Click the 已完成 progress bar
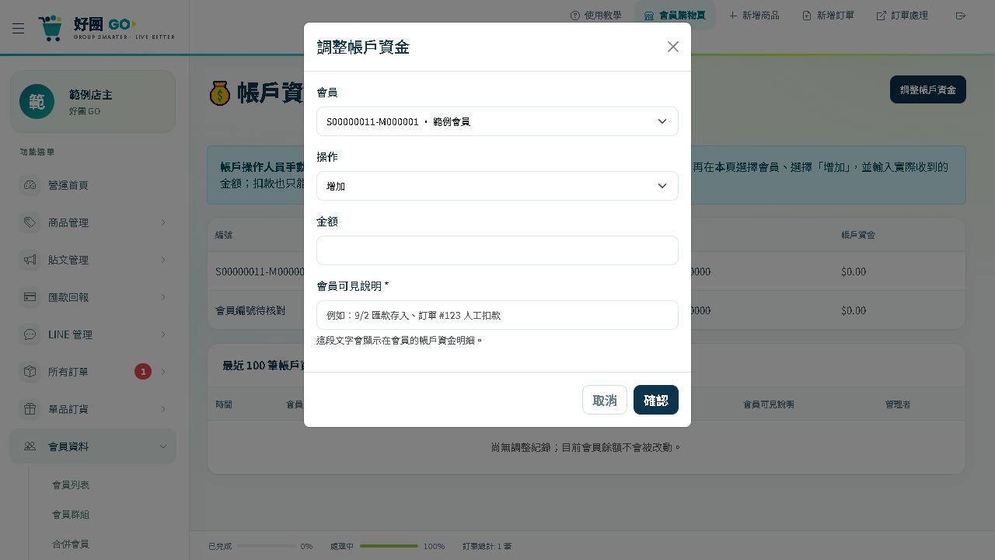The width and height of the screenshot is (995, 560). coord(266,546)
